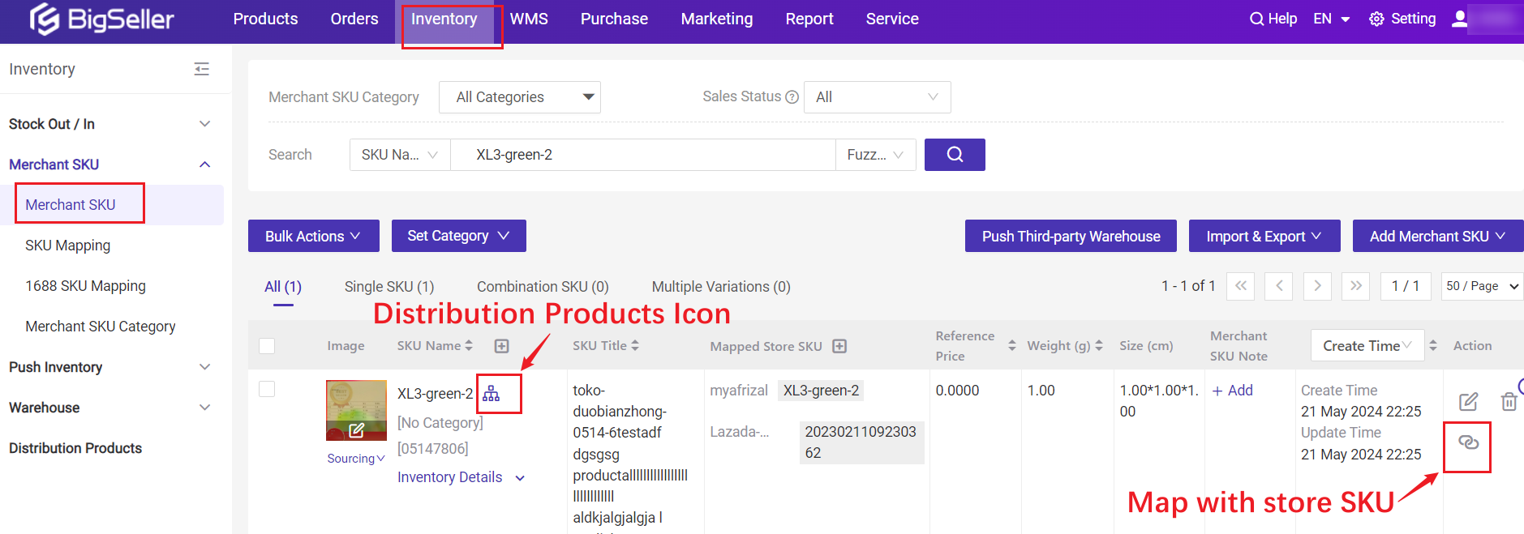Open Distribution Products in sidebar
Image resolution: width=1524 pixels, height=534 pixels.
[75, 448]
